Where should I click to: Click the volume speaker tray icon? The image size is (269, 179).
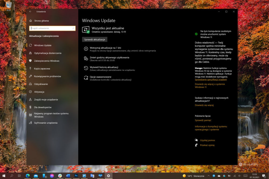click(x=239, y=176)
